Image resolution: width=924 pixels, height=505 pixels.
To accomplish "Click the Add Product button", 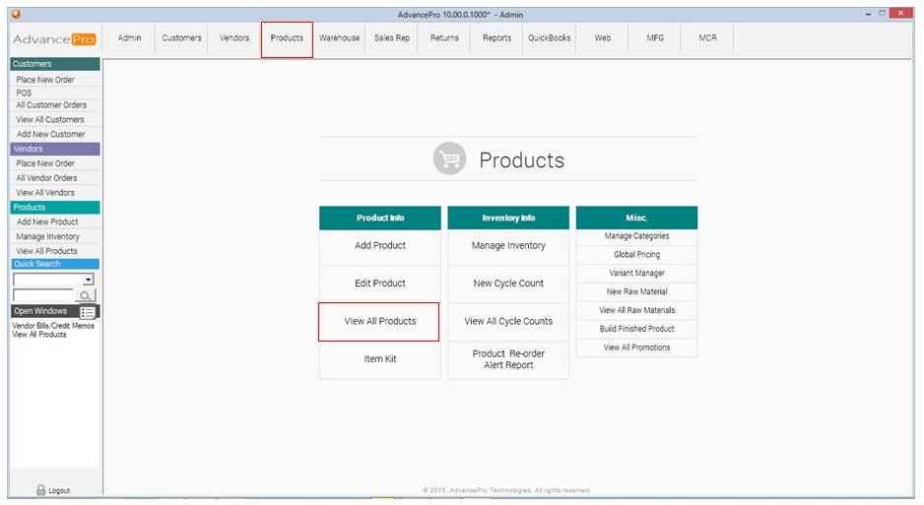I will (379, 246).
